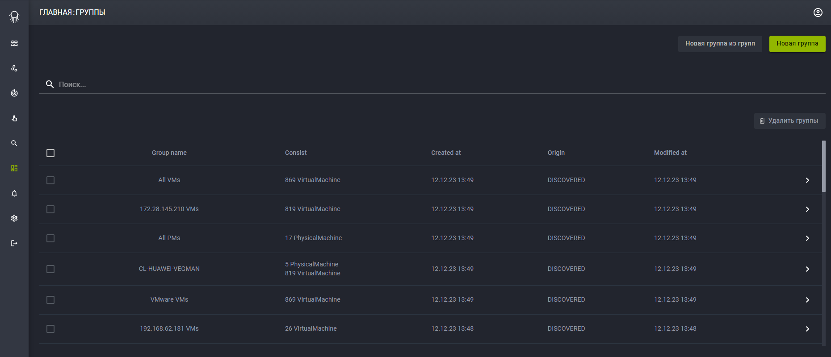Image resolution: width=831 pixels, height=357 pixels.
Task: Select the All PMs group name
Action: click(x=169, y=238)
